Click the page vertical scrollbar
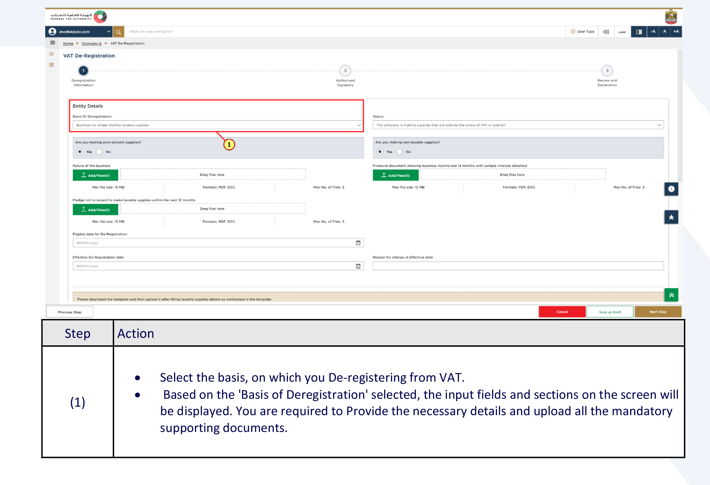This screenshot has width=710, height=485. (x=680, y=116)
